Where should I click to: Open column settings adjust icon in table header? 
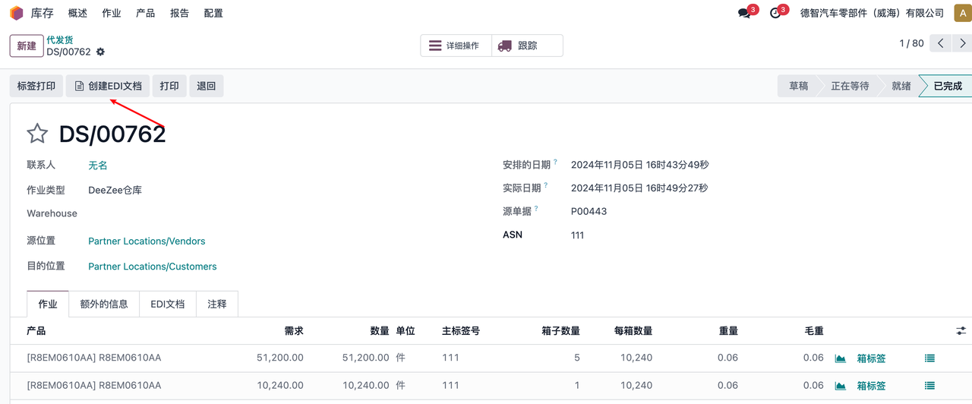[x=961, y=331]
